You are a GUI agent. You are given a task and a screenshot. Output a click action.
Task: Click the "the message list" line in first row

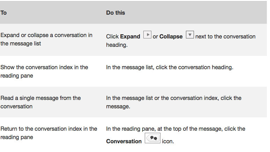(x=21, y=44)
